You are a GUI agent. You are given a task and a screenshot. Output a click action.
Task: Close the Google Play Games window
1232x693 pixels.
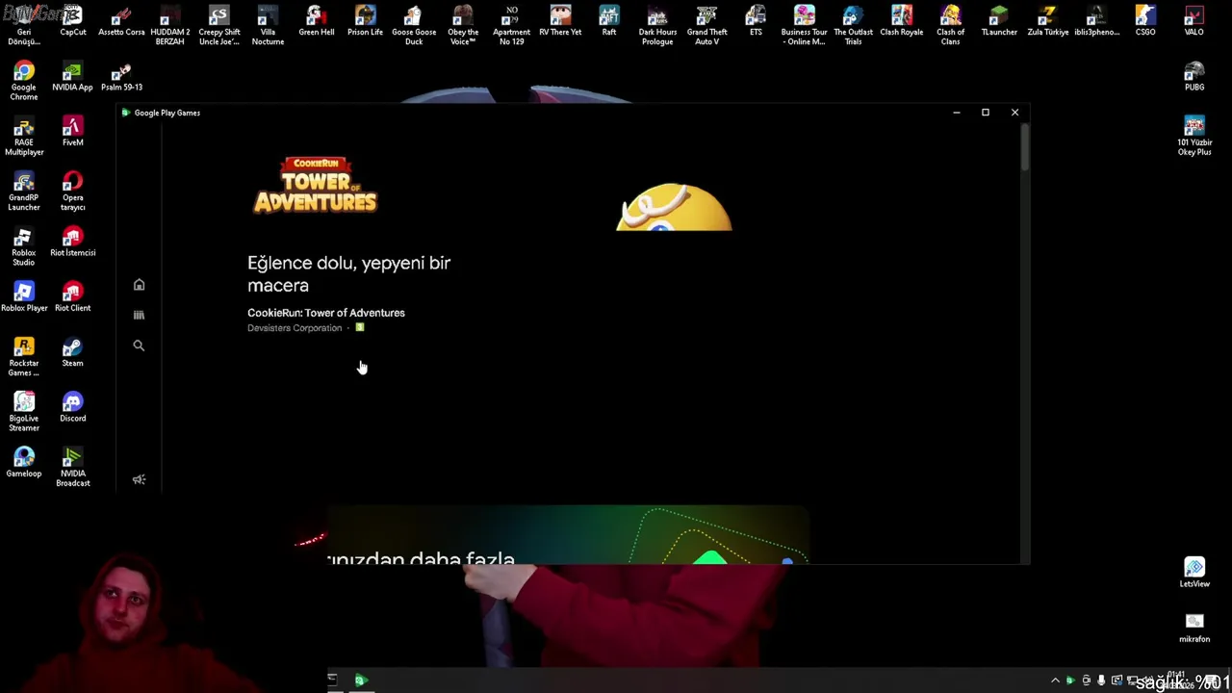pos(1014,113)
